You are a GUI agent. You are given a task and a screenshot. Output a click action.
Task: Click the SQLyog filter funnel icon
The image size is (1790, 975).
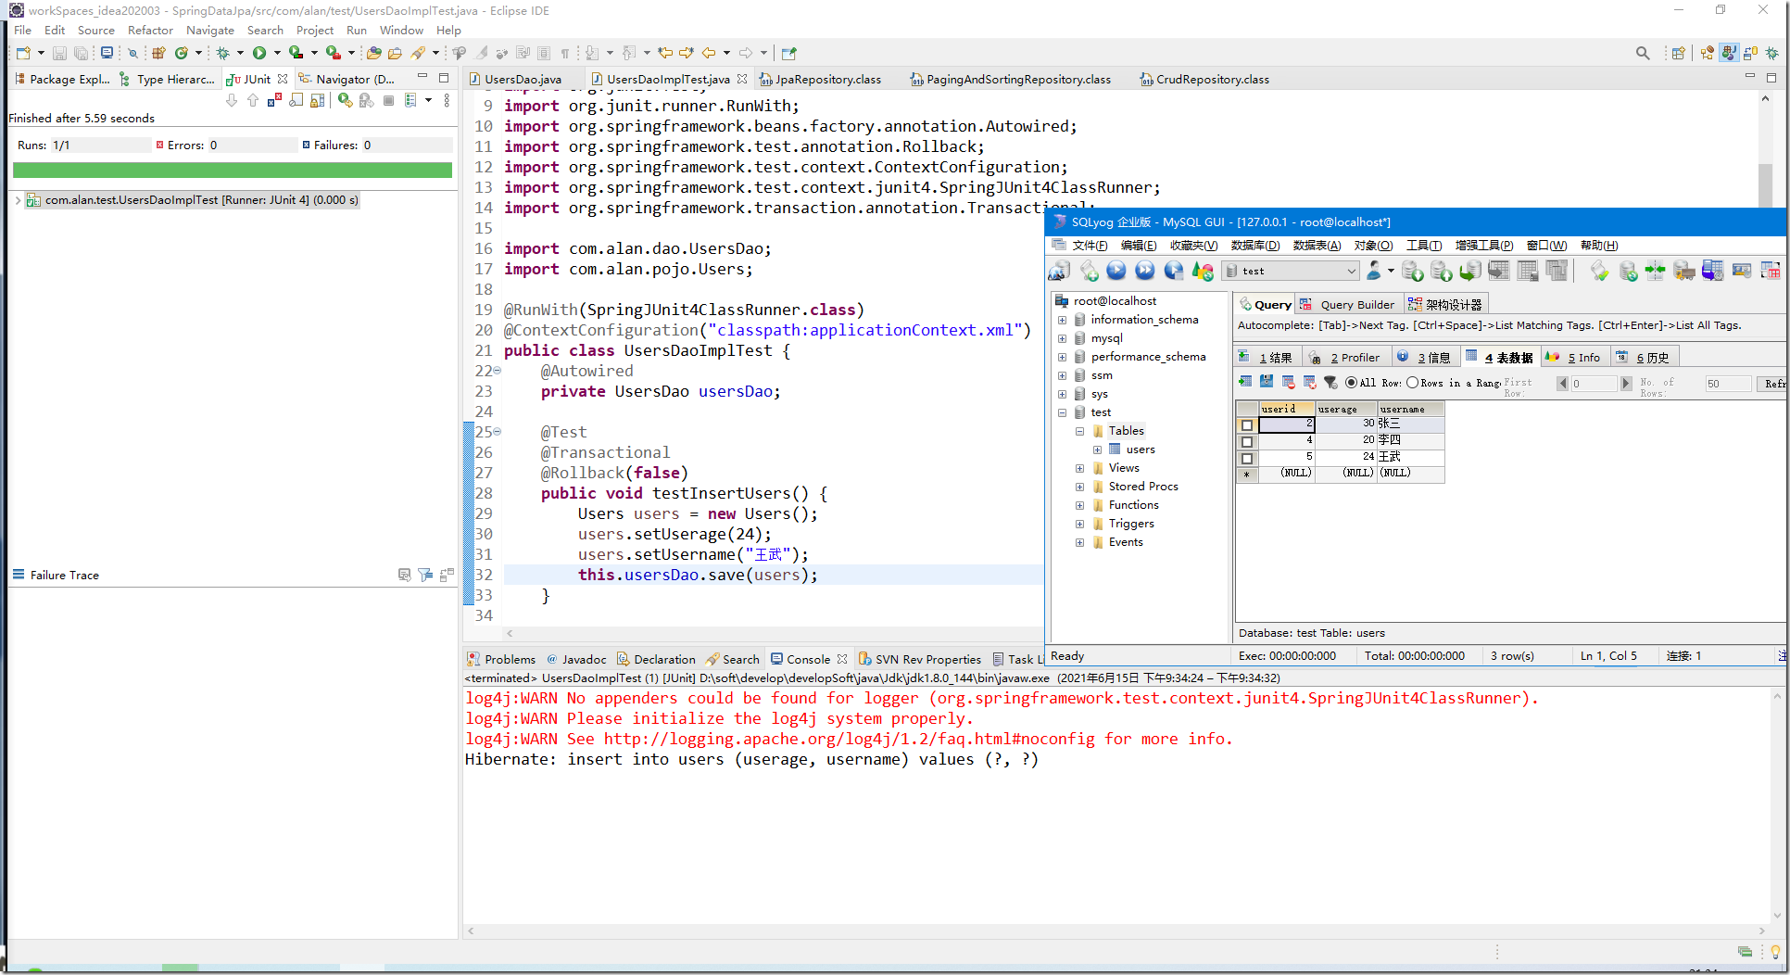coord(1330,383)
